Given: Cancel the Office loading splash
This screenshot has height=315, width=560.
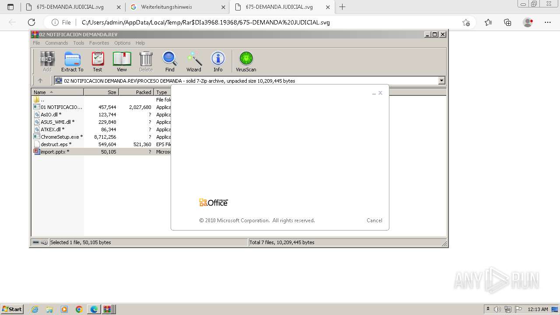Looking at the screenshot, I should point(374,220).
